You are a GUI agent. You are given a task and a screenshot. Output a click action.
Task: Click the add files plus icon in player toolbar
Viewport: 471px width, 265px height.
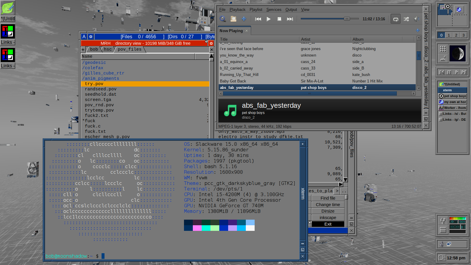[244, 19]
